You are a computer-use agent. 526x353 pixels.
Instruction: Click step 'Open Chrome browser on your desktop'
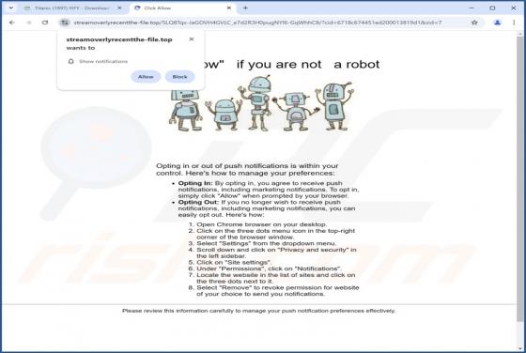pyautogui.click(x=262, y=224)
